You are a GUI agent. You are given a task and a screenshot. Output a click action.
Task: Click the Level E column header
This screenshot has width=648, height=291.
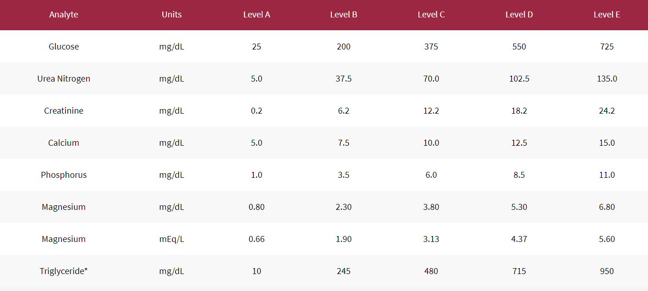[607, 15]
